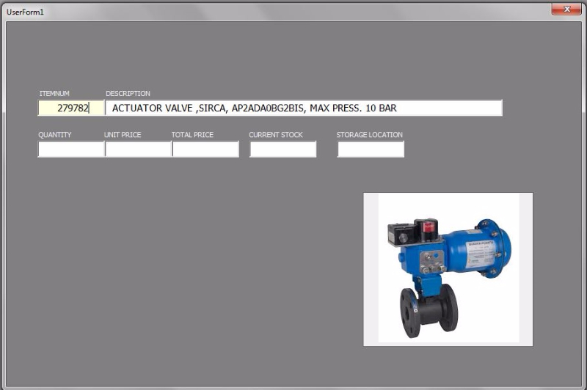Select the QUANTITY caption label
The image size is (587, 390).
(x=55, y=135)
